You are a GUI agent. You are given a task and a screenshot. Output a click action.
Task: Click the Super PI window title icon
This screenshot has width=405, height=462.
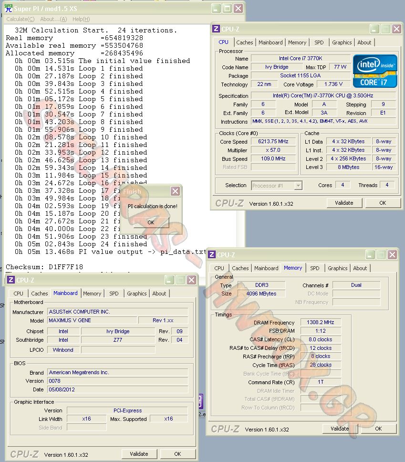coord(9,8)
